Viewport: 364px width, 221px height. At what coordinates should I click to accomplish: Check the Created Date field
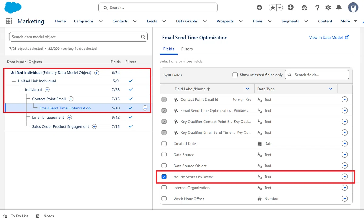(164, 144)
